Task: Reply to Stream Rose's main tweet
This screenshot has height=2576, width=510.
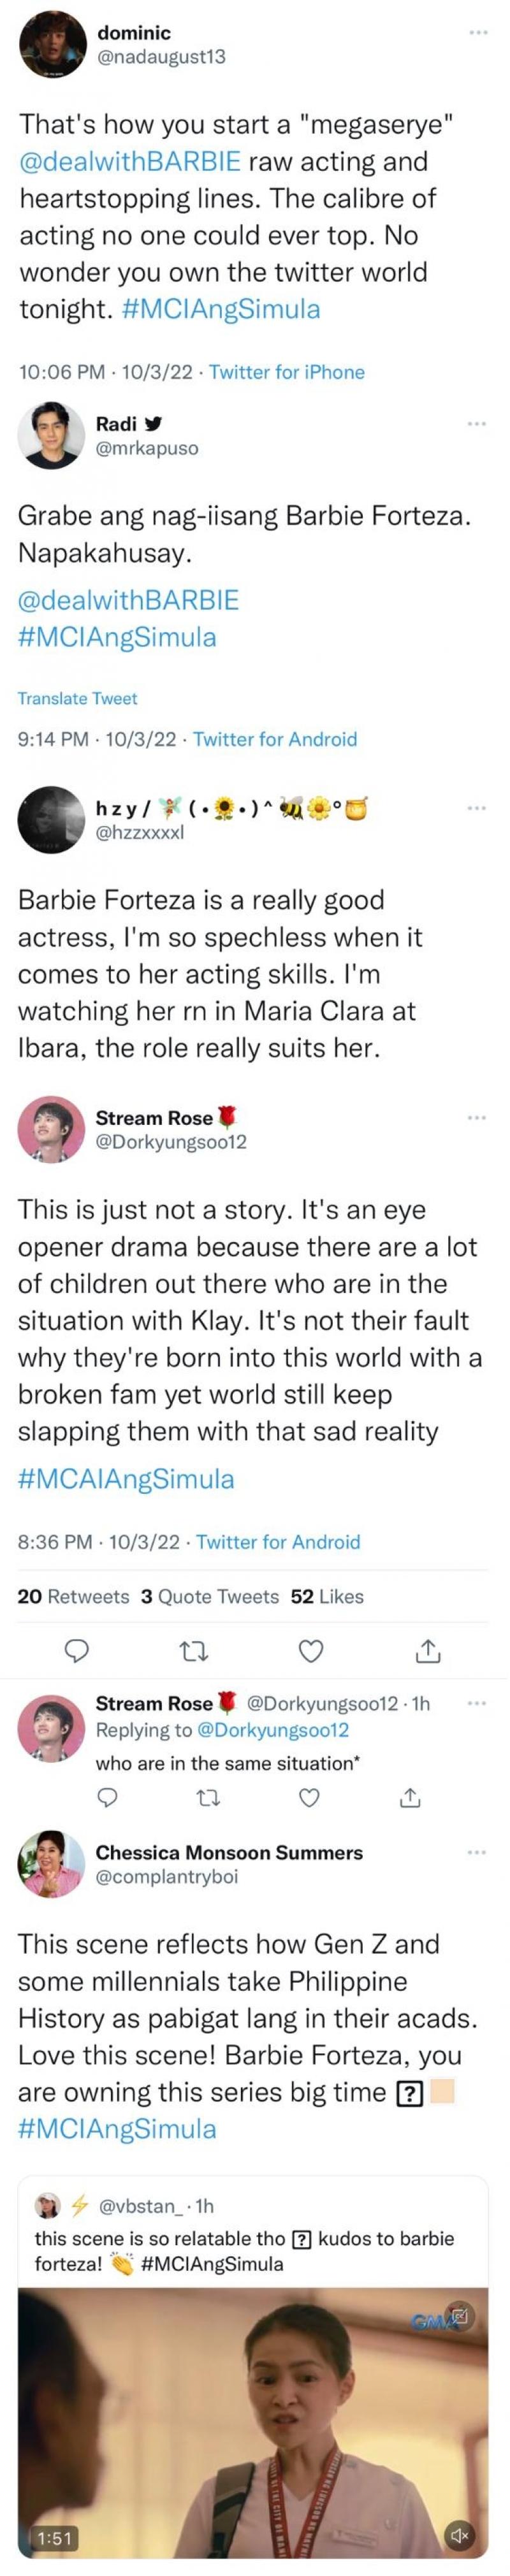Action: 78,1651
